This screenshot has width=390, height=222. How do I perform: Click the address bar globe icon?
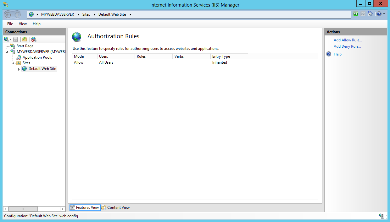click(31, 14)
